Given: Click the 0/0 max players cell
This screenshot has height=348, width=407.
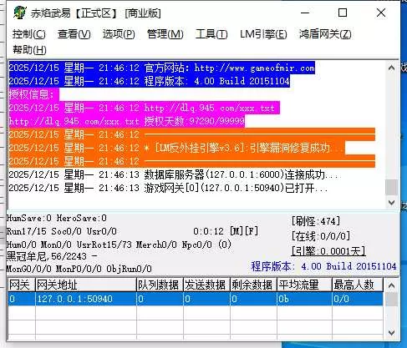Looking at the screenshot, I should pos(358,299).
